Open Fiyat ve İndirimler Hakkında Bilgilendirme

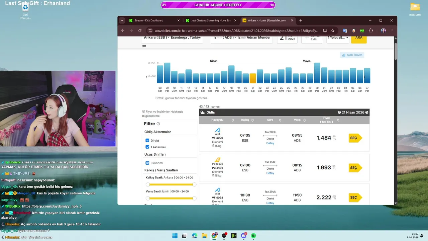point(163,114)
